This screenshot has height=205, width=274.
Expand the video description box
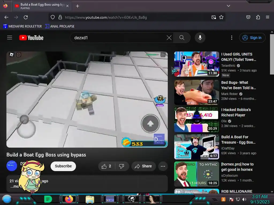[87, 184]
